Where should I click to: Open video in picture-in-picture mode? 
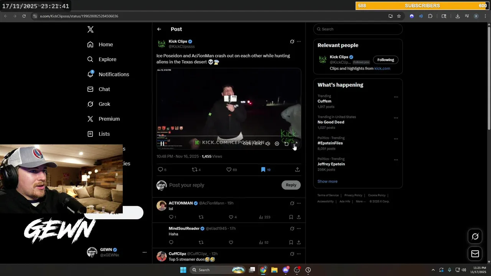coord(286,144)
